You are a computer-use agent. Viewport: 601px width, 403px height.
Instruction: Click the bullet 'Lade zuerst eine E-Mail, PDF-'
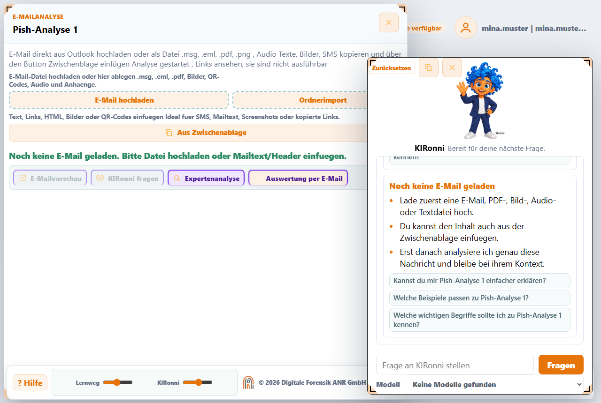[x=478, y=206]
